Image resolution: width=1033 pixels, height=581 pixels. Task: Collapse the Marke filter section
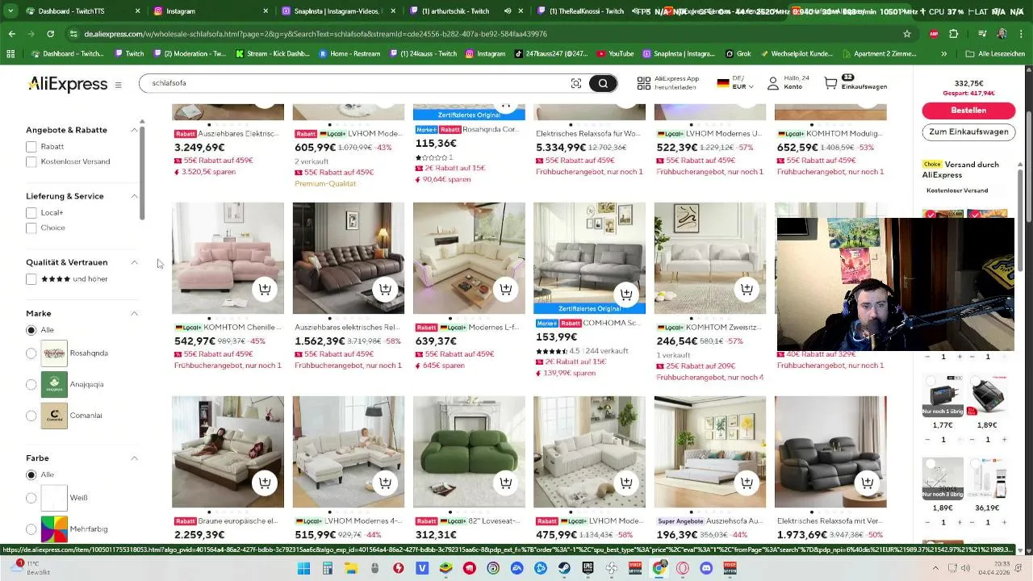pos(135,313)
